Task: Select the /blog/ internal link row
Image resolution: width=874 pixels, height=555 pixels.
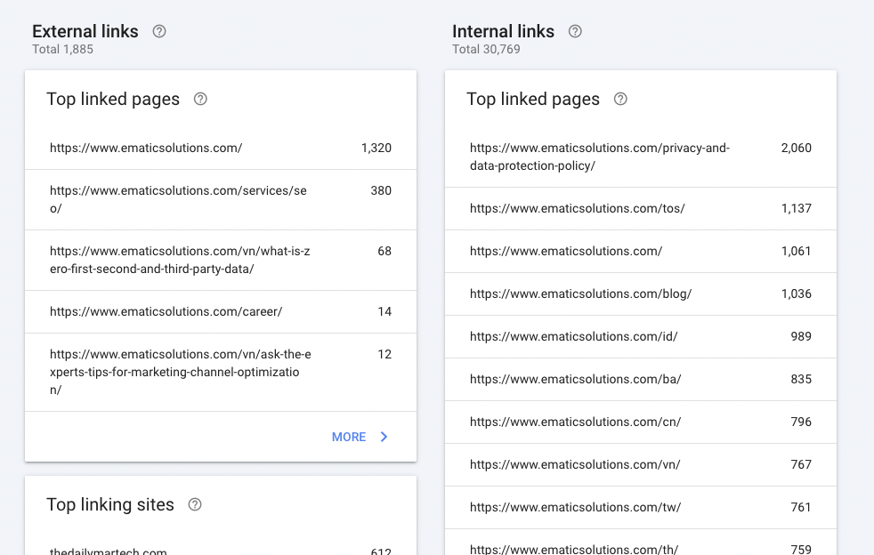Action: tap(640, 294)
